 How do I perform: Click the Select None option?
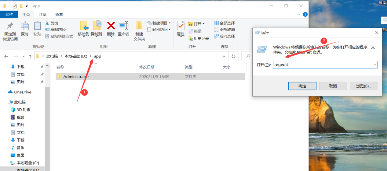point(225,30)
